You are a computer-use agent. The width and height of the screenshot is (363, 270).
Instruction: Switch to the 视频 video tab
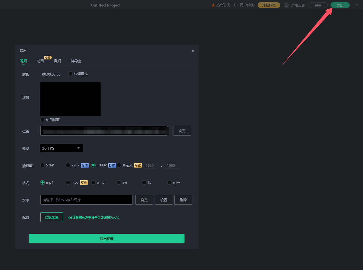click(23, 61)
